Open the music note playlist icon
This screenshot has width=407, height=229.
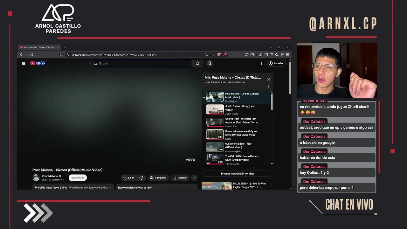[261, 55]
